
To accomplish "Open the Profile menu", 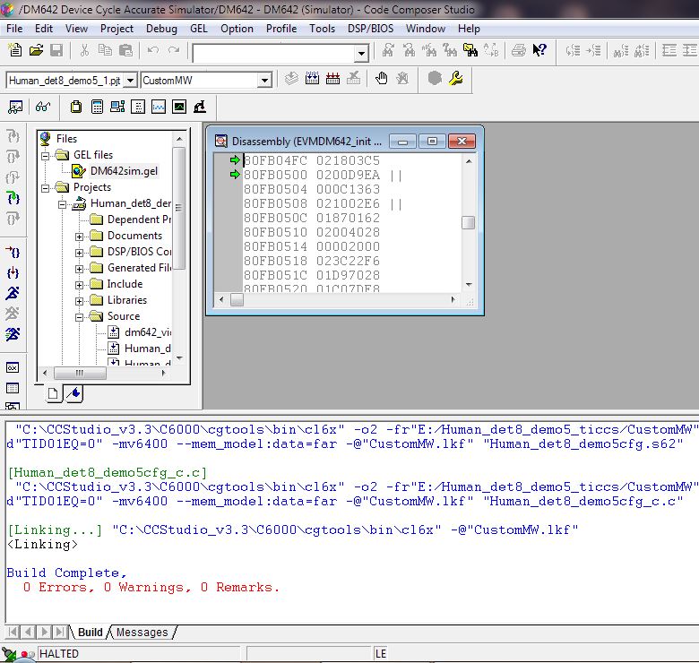I will click(x=281, y=29).
